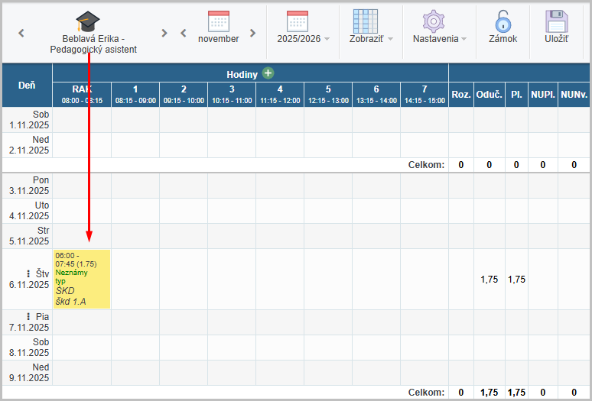This screenshot has width=592, height=401.
Task: Add a lesson with green plus icon
Action: (268, 73)
